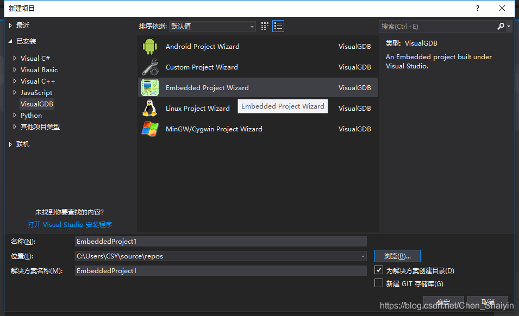Viewport: 519px width, 316px height.
Task: Click the Embedded Project circuit board icon
Action: tap(150, 87)
